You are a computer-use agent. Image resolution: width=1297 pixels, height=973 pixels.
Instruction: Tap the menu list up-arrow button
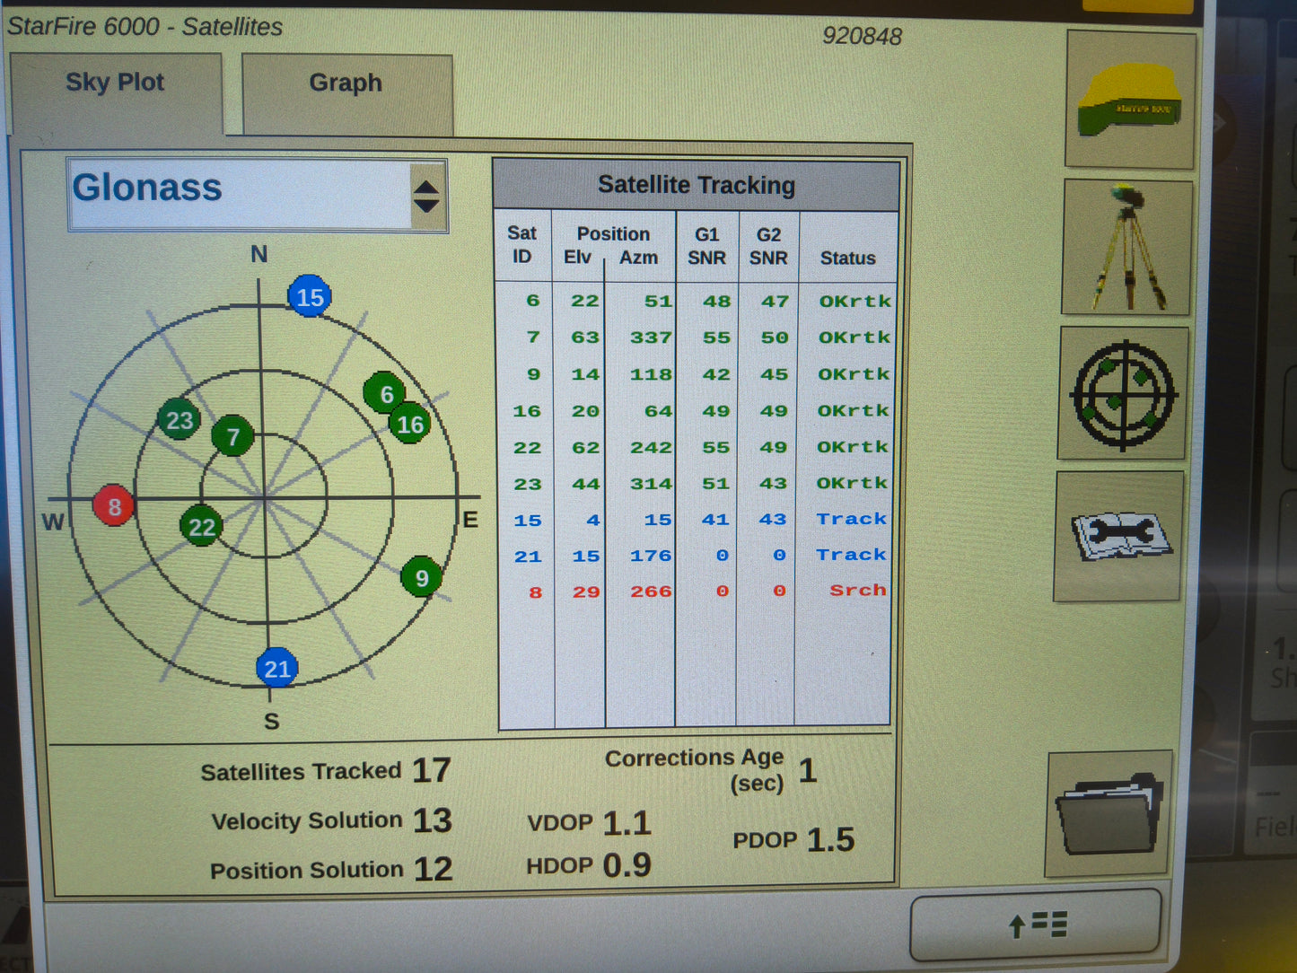[x=1036, y=925]
